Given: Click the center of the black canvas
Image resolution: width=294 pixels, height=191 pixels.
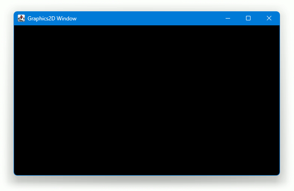Looking at the screenshot, I should click(147, 100).
